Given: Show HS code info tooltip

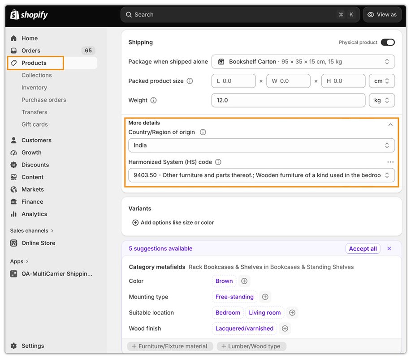Looking at the screenshot, I should (218, 162).
